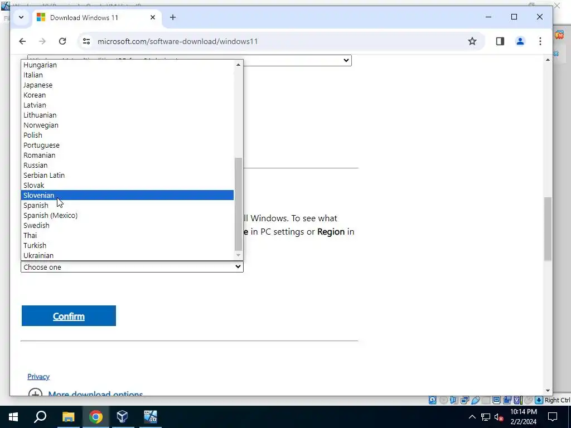The height and width of the screenshot is (428, 571).
Task: Choose Portuguese from the list
Action: [127, 145]
